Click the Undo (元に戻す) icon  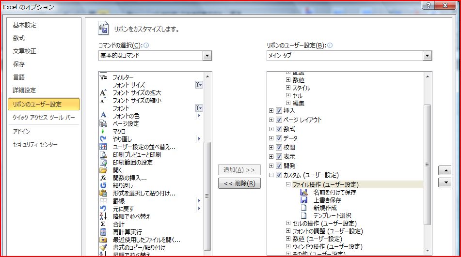[103, 209]
